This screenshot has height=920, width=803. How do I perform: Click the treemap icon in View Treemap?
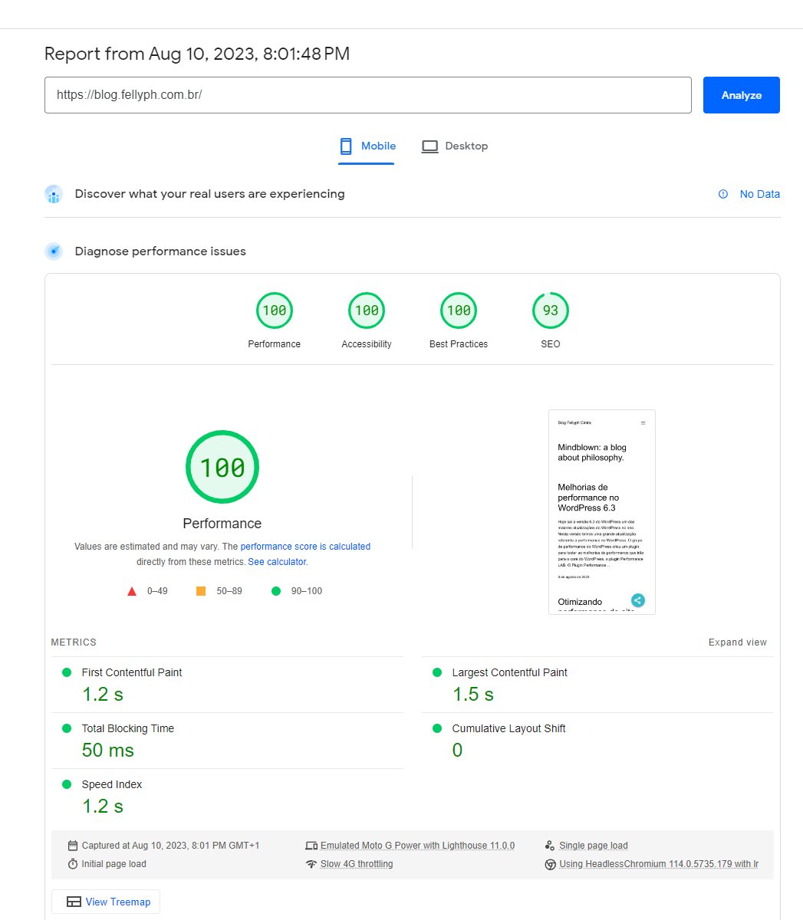coord(74,902)
